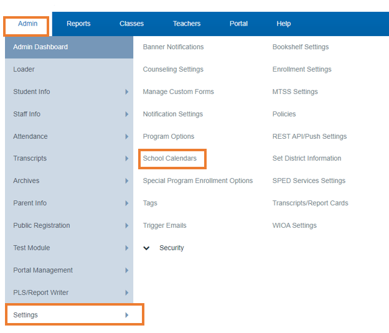Viewport: 389px width, 333px height.
Task: Open the Help menu
Action: 284,24
